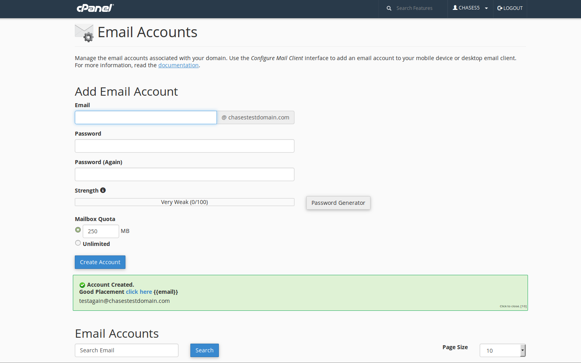581x363 pixels.
Task: Click the green Account Created checkmark icon
Action: 82,285
